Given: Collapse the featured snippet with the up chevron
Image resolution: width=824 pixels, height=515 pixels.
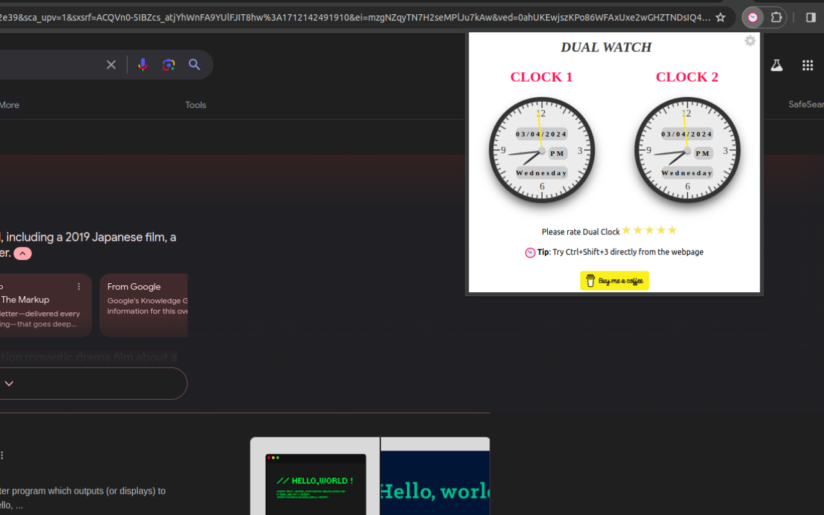Looking at the screenshot, I should pos(22,253).
